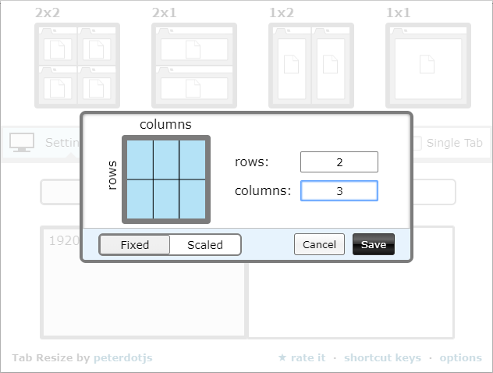Toggle the Single Tab checkbox

417,143
